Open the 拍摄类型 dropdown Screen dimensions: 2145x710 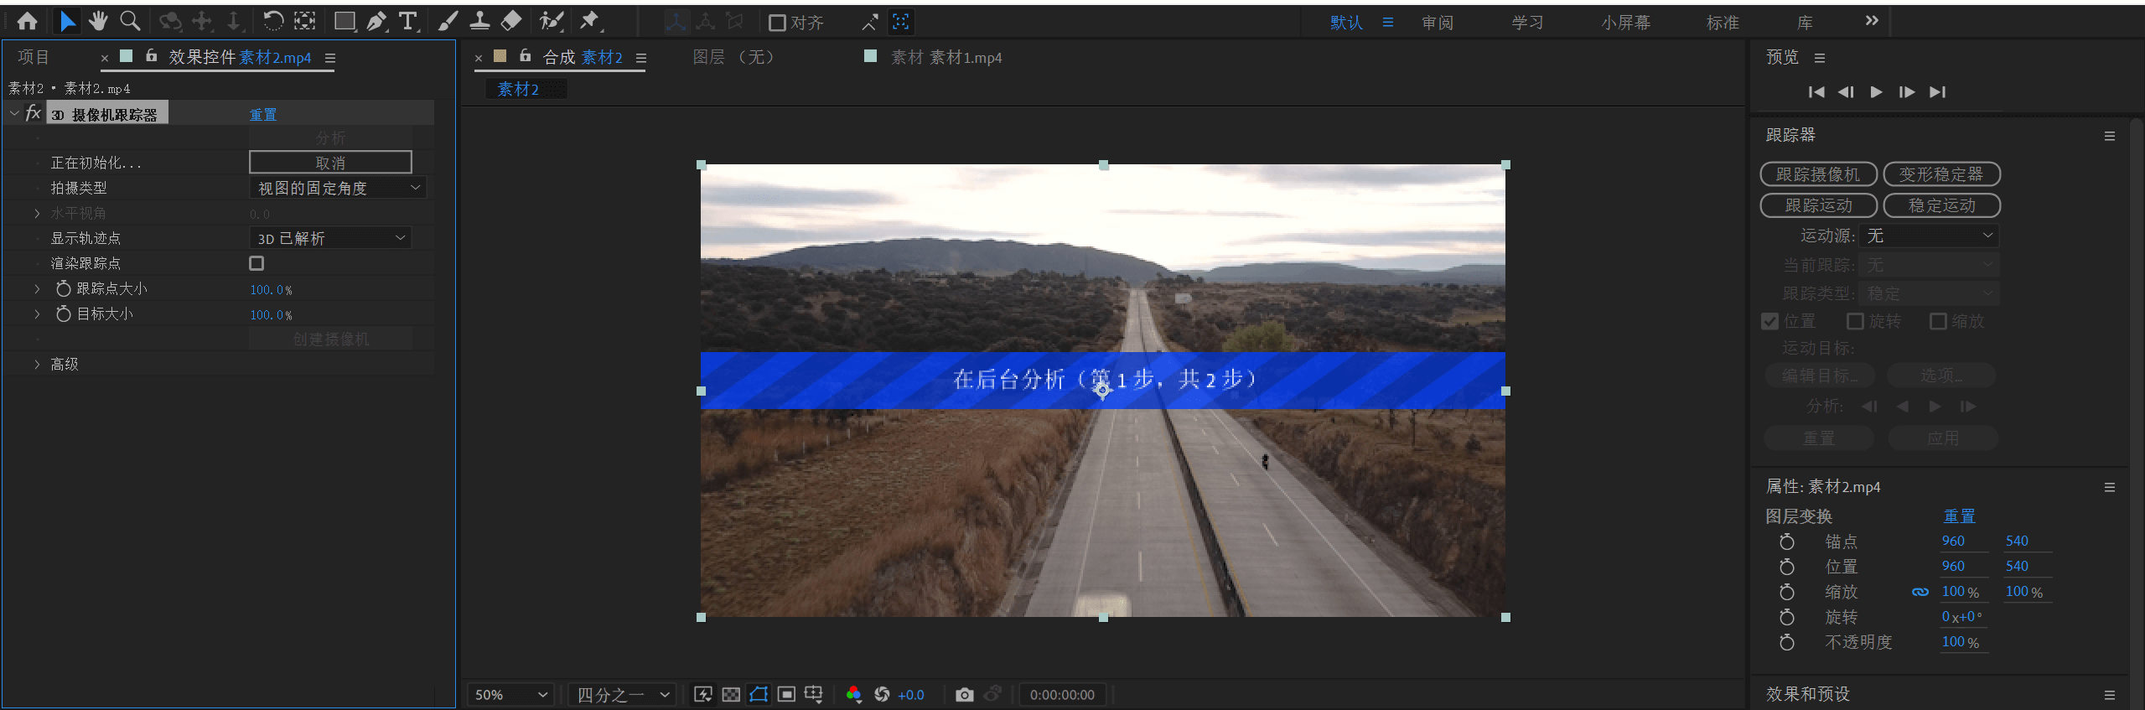(338, 188)
